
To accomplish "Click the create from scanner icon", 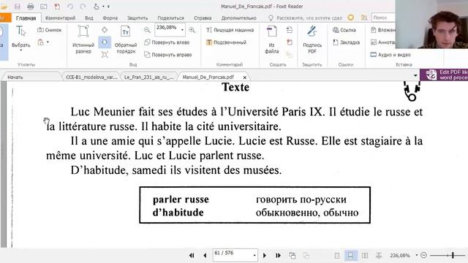I will click(290, 30).
